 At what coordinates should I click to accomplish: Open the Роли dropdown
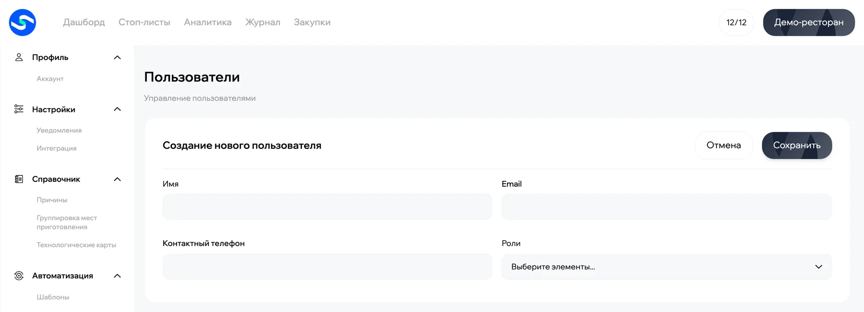(666, 267)
